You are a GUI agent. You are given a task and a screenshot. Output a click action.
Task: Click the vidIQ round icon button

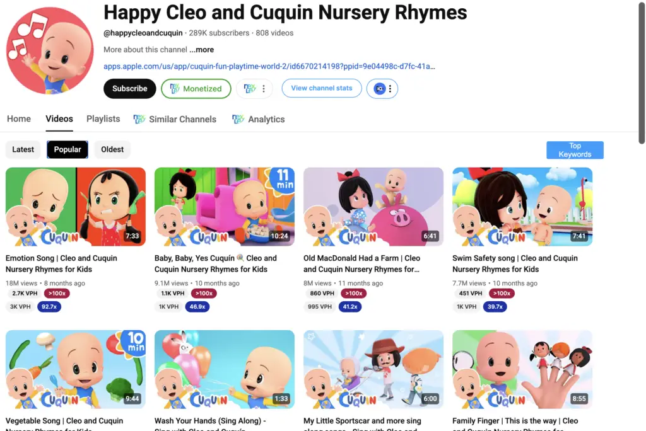[x=379, y=88]
